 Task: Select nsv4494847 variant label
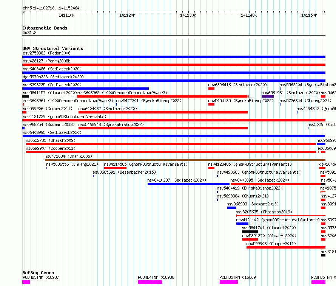[316, 109]
